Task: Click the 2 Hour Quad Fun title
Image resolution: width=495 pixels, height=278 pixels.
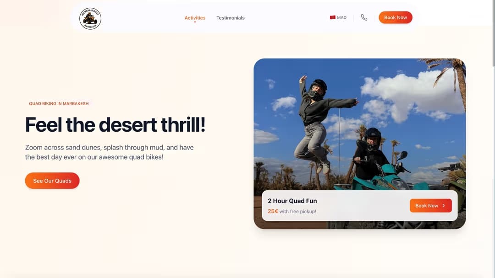Action: (292, 201)
